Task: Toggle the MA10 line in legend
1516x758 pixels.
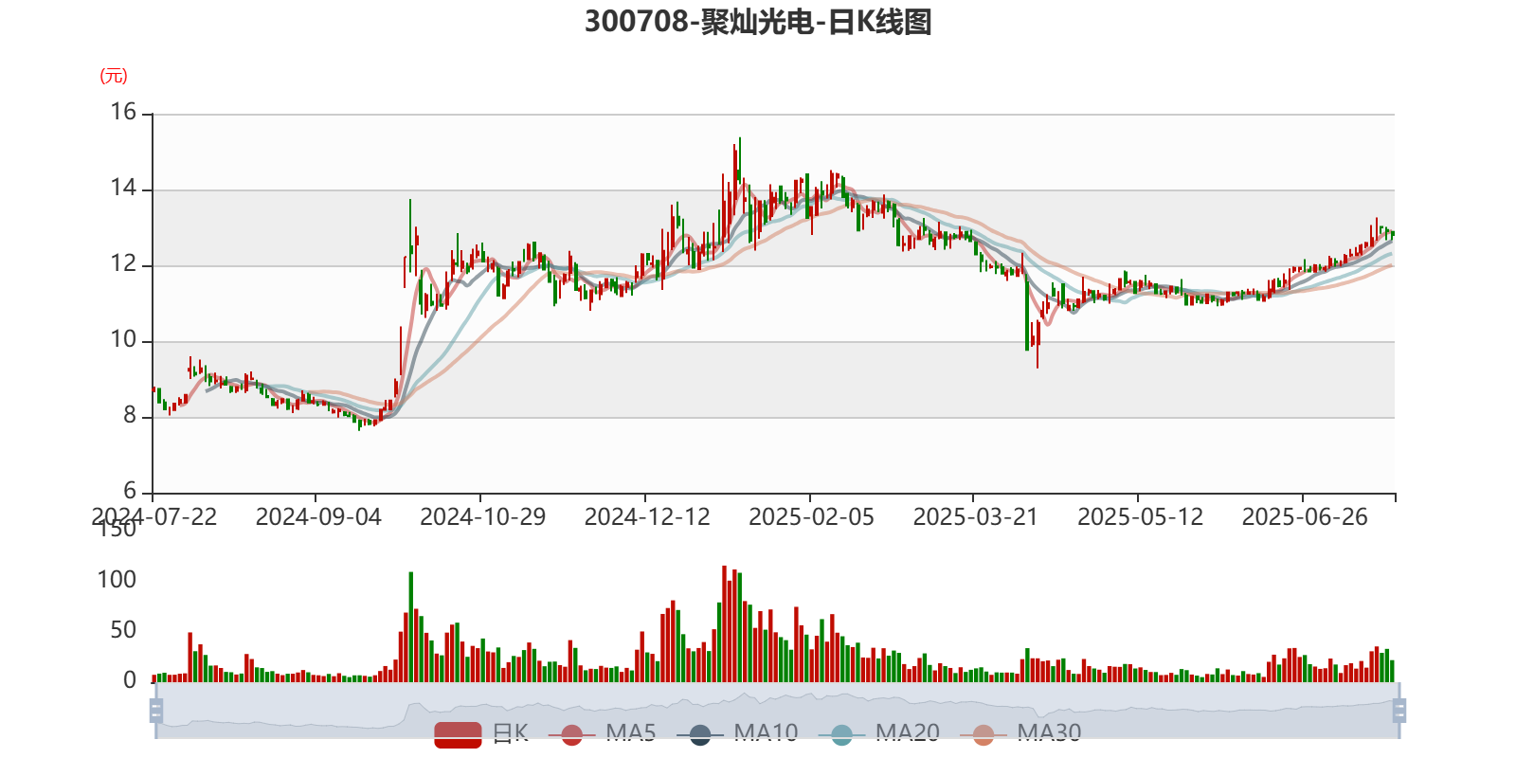Action: pyautogui.click(x=737, y=733)
